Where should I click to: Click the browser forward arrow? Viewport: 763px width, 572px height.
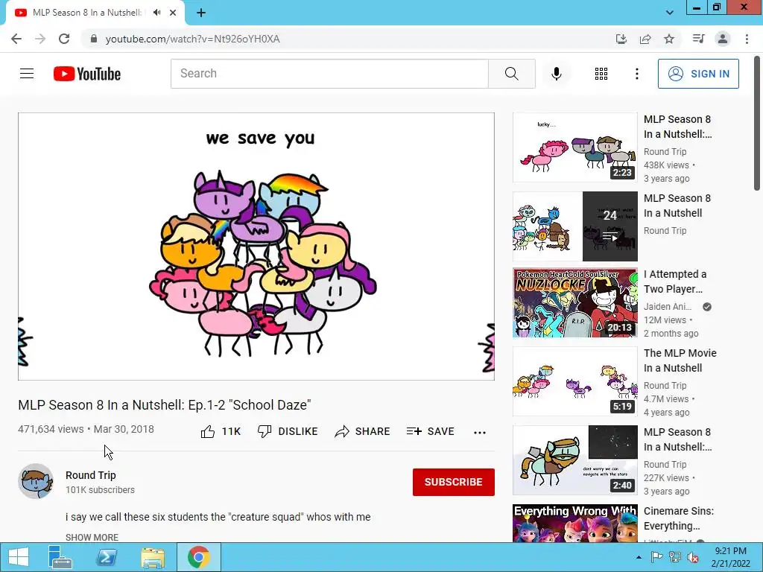point(40,39)
